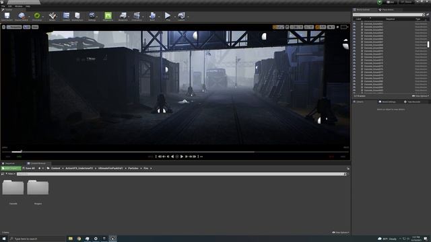
Task: Open Settings dropdown arrow
Action: pos(97,17)
